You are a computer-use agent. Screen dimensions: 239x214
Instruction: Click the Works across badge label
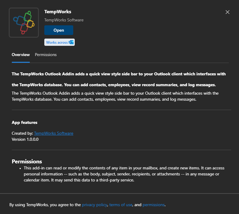click(x=57, y=42)
